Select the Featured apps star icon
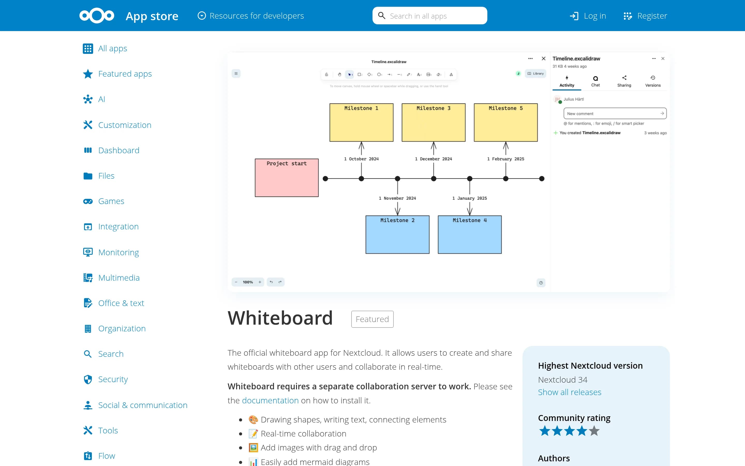 88,74
